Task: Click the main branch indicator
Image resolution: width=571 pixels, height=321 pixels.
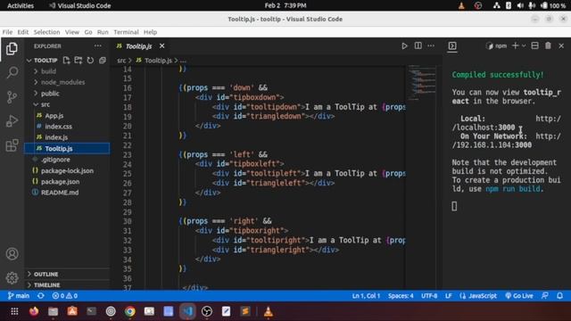Action: 19,296
